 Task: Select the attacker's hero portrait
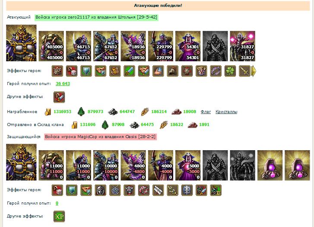click(21, 43)
